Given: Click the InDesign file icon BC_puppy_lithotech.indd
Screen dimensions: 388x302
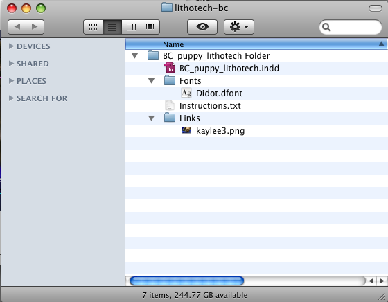Looking at the screenshot, I should pos(170,69).
